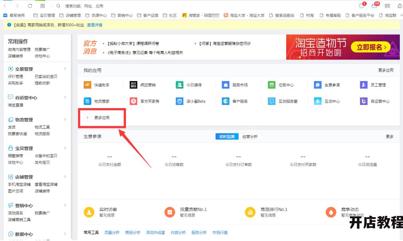The height and width of the screenshot is (241, 403).
Task: Open the 【问答】淘宝运营疑难杂症问诊 message
Action: click(225, 44)
